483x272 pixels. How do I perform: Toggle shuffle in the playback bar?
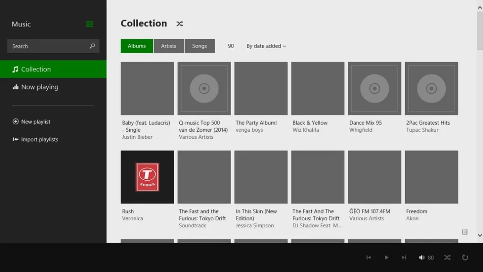point(447,257)
